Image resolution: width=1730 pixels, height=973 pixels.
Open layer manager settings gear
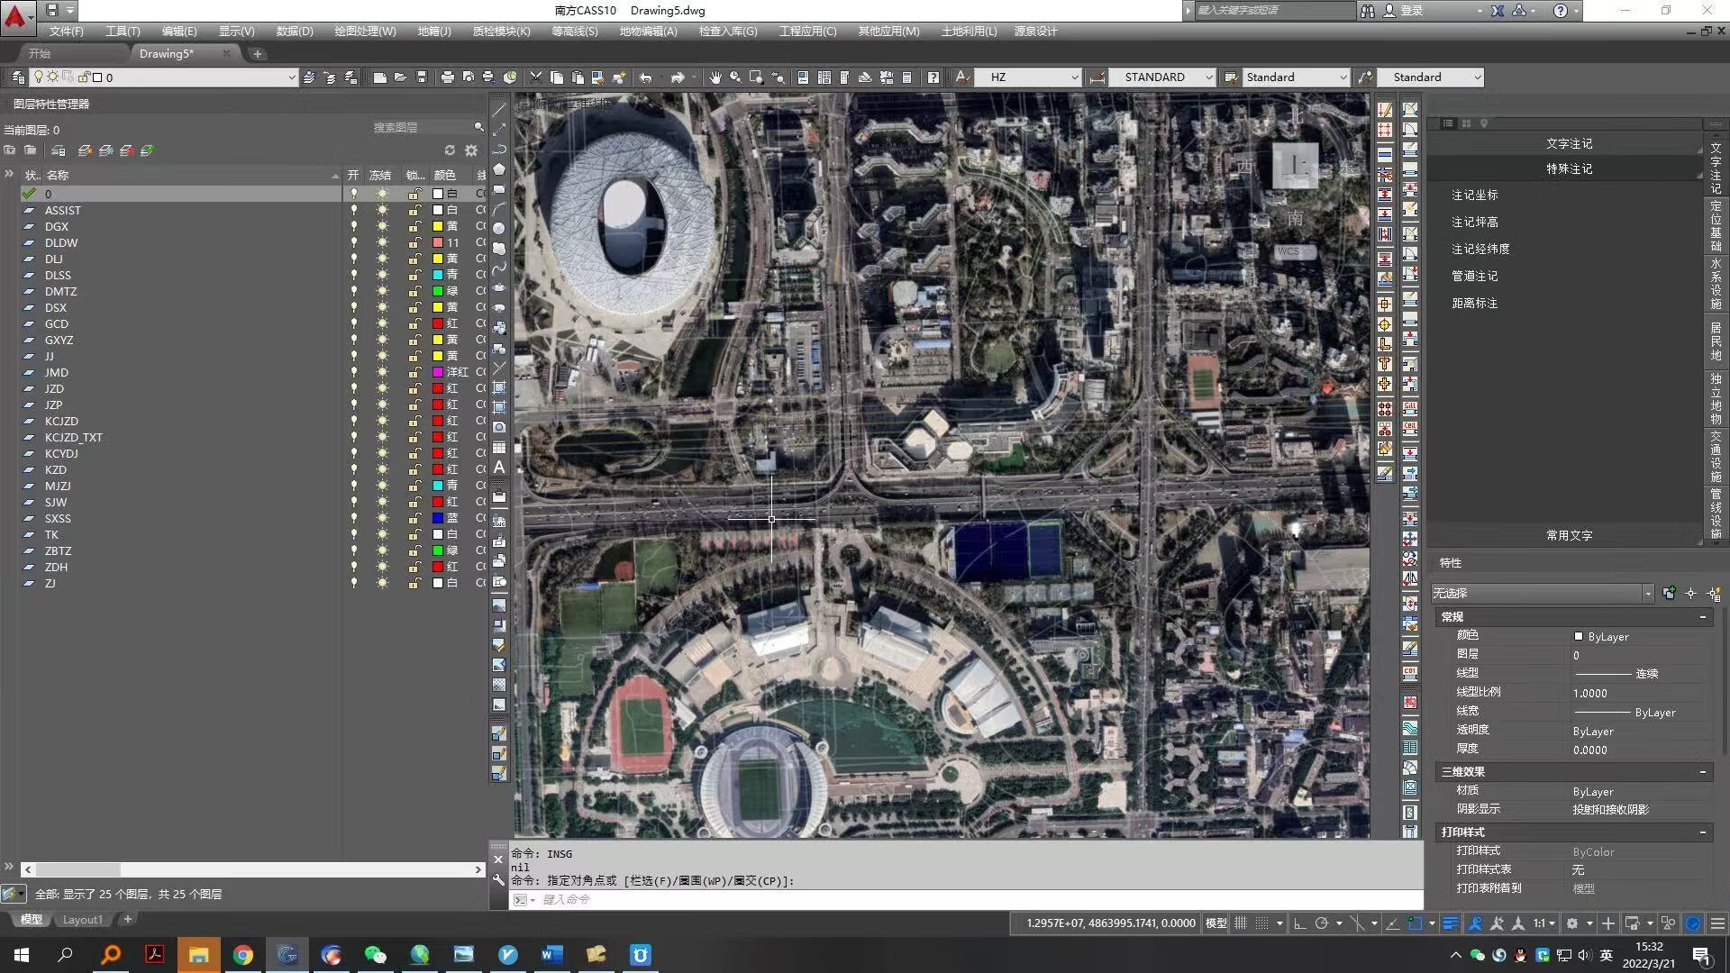[471, 150]
